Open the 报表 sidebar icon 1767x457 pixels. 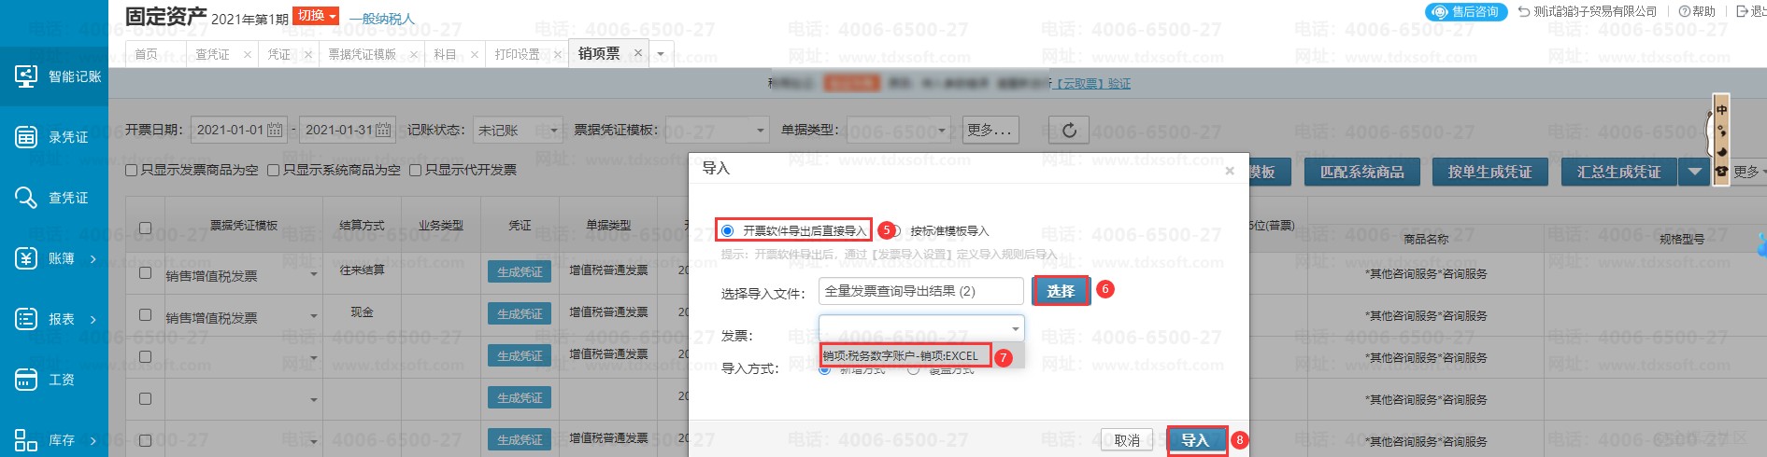pos(26,319)
